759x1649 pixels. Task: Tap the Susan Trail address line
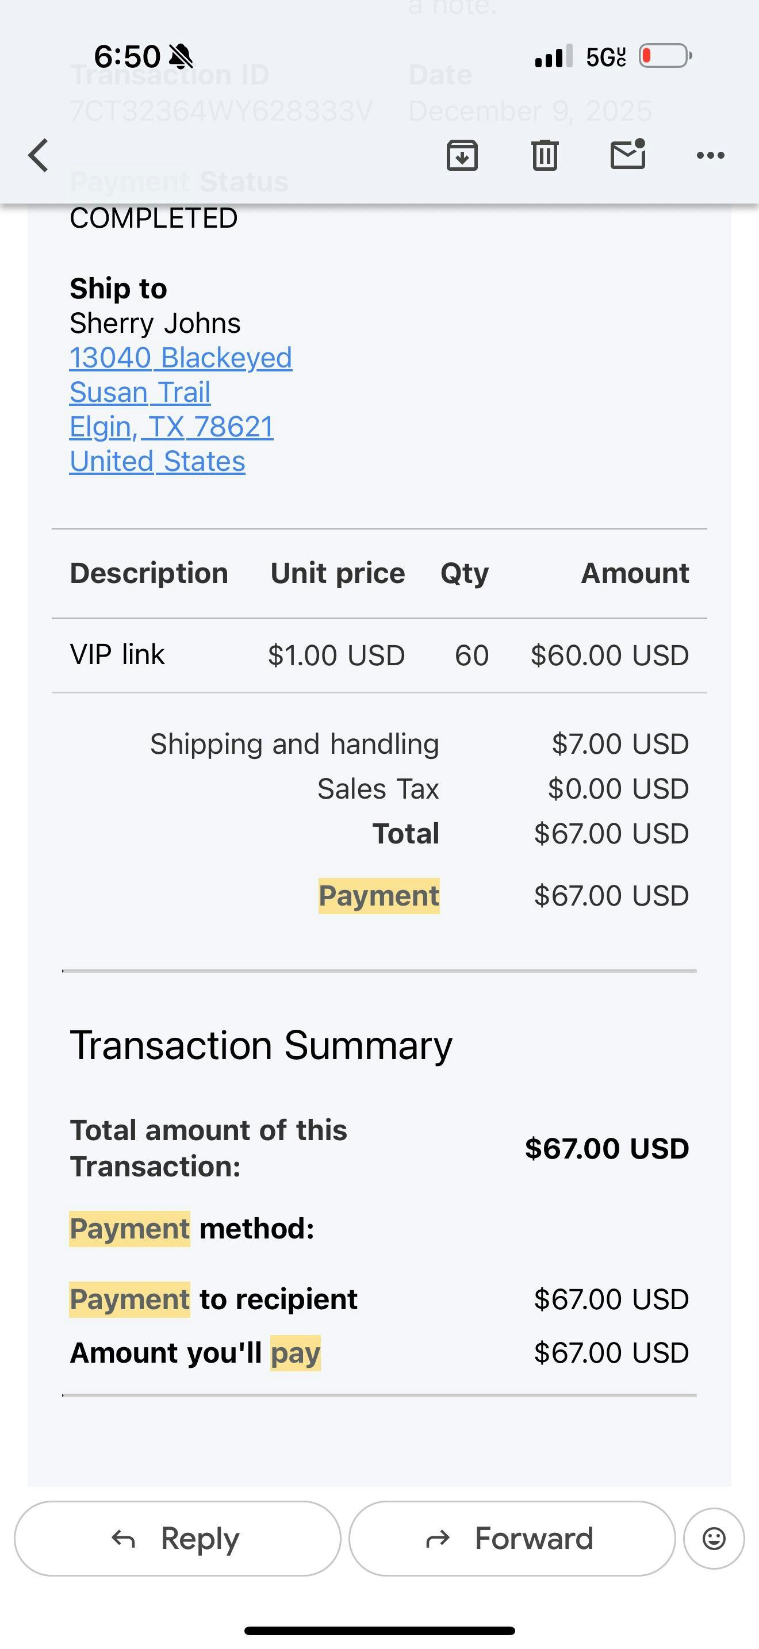click(x=140, y=392)
